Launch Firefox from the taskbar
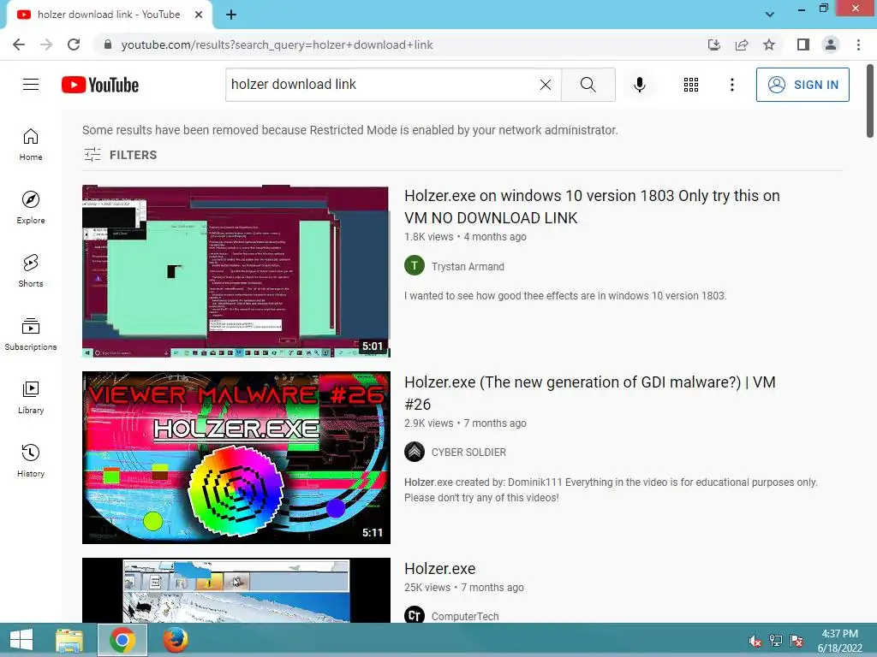Viewport: 877px width, 657px height. coord(175,640)
